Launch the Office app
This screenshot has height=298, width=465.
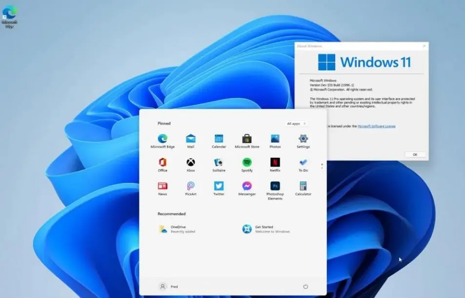tap(162, 165)
